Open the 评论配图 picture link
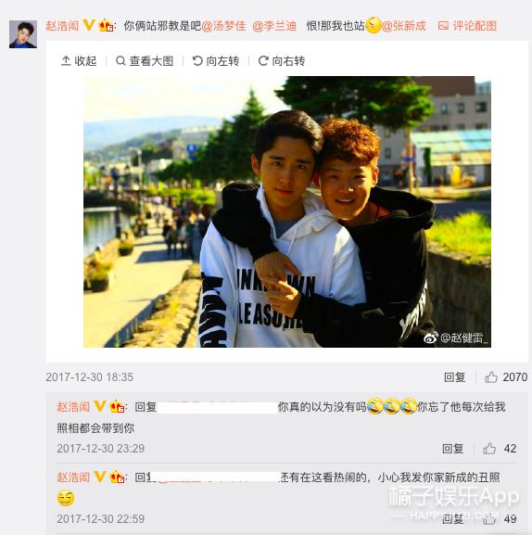This screenshot has height=535, width=532. point(467,26)
